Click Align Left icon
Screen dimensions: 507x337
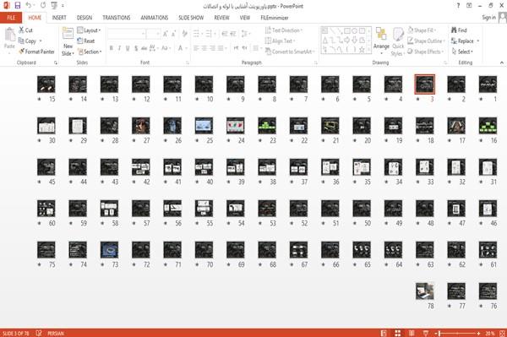tap(196, 48)
